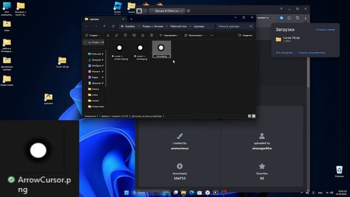Open Recycle Bin on the desktop
Screen dimensions: 350x197
[x=339, y=171]
